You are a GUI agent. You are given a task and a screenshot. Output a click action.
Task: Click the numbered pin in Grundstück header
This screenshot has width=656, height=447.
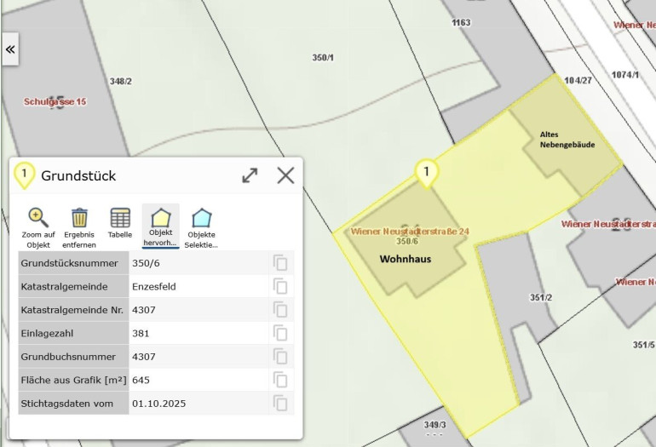(x=25, y=175)
